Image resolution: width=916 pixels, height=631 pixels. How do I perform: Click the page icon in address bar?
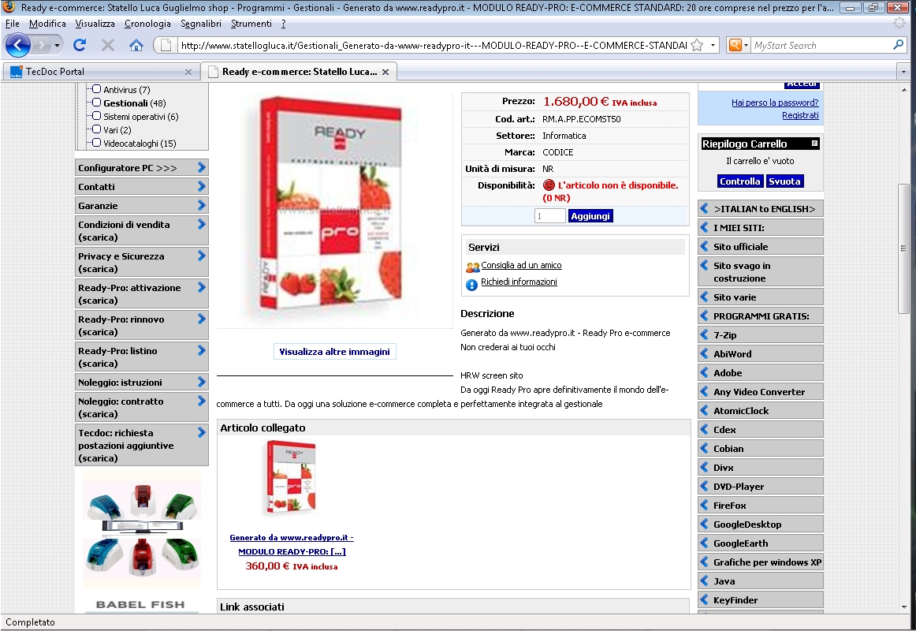pos(166,45)
